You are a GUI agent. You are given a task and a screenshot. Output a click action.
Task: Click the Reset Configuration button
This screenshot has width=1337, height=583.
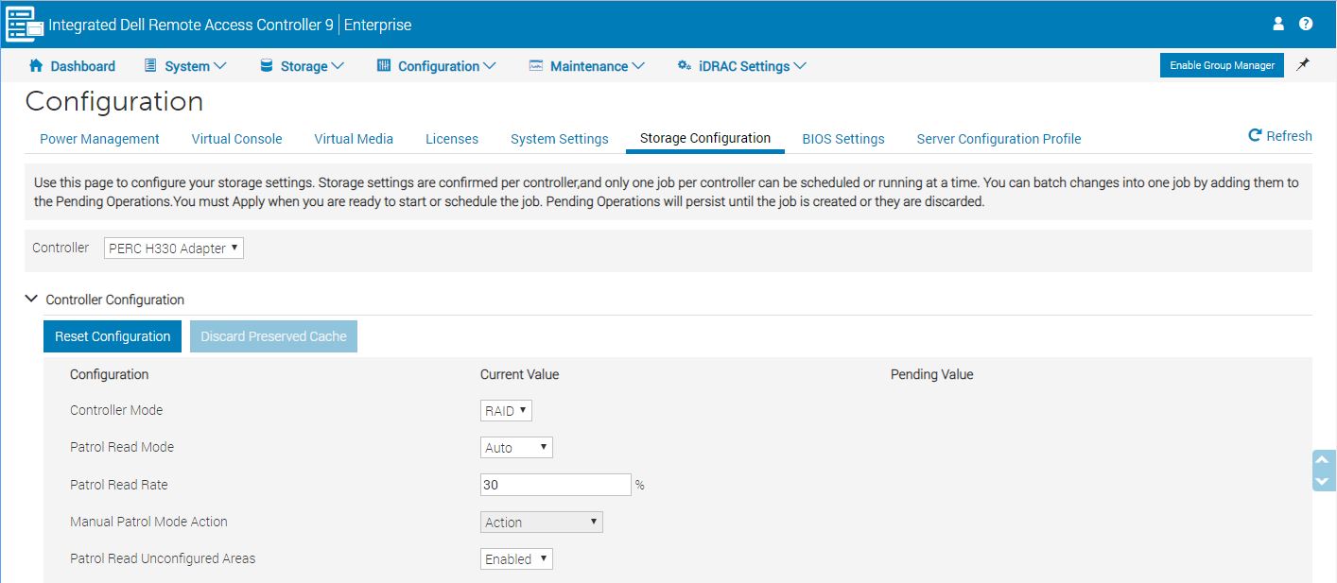[113, 336]
